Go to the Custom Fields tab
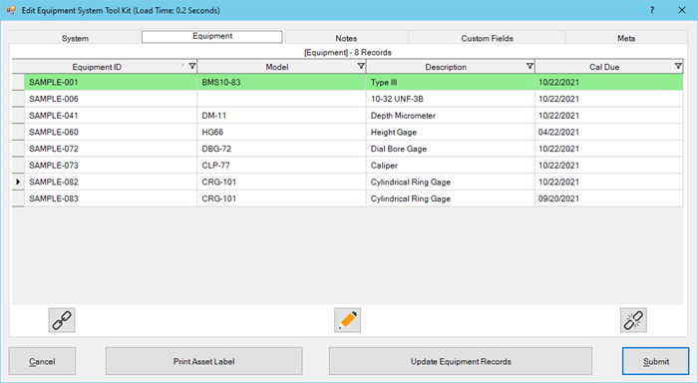698x383 pixels. click(x=487, y=38)
